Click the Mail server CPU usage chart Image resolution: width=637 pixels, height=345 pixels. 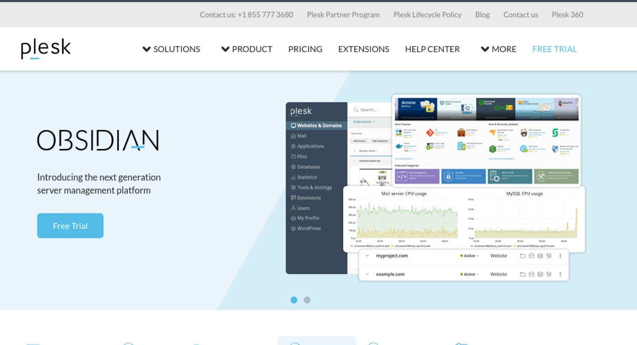pos(403,218)
